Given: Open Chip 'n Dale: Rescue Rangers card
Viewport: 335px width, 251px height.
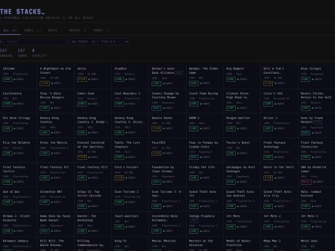Looking at the screenshot, I should pos(56,101).
